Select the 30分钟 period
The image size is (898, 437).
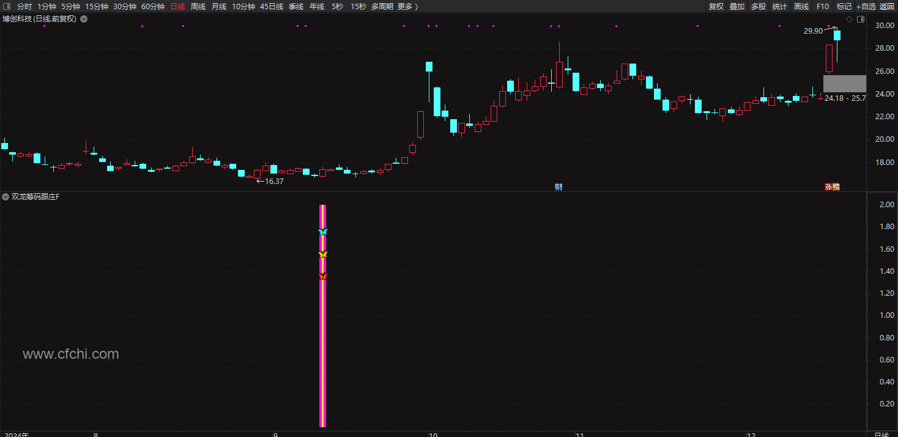pyautogui.click(x=125, y=7)
